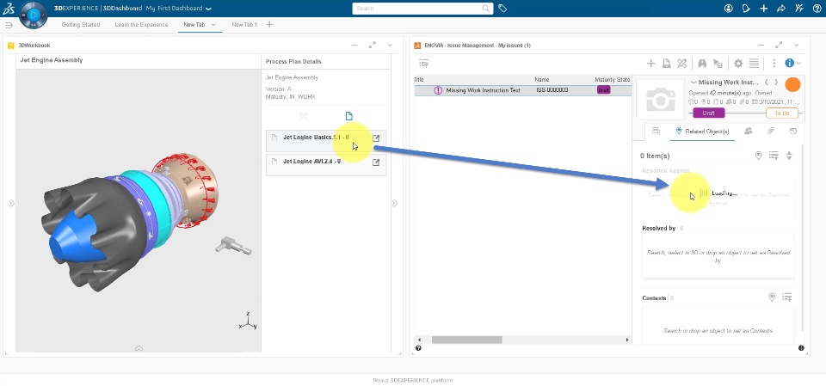The height and width of the screenshot is (386, 826).
Task: Click the Dassault Systèmes 3DS logo
Action: click(x=9, y=9)
